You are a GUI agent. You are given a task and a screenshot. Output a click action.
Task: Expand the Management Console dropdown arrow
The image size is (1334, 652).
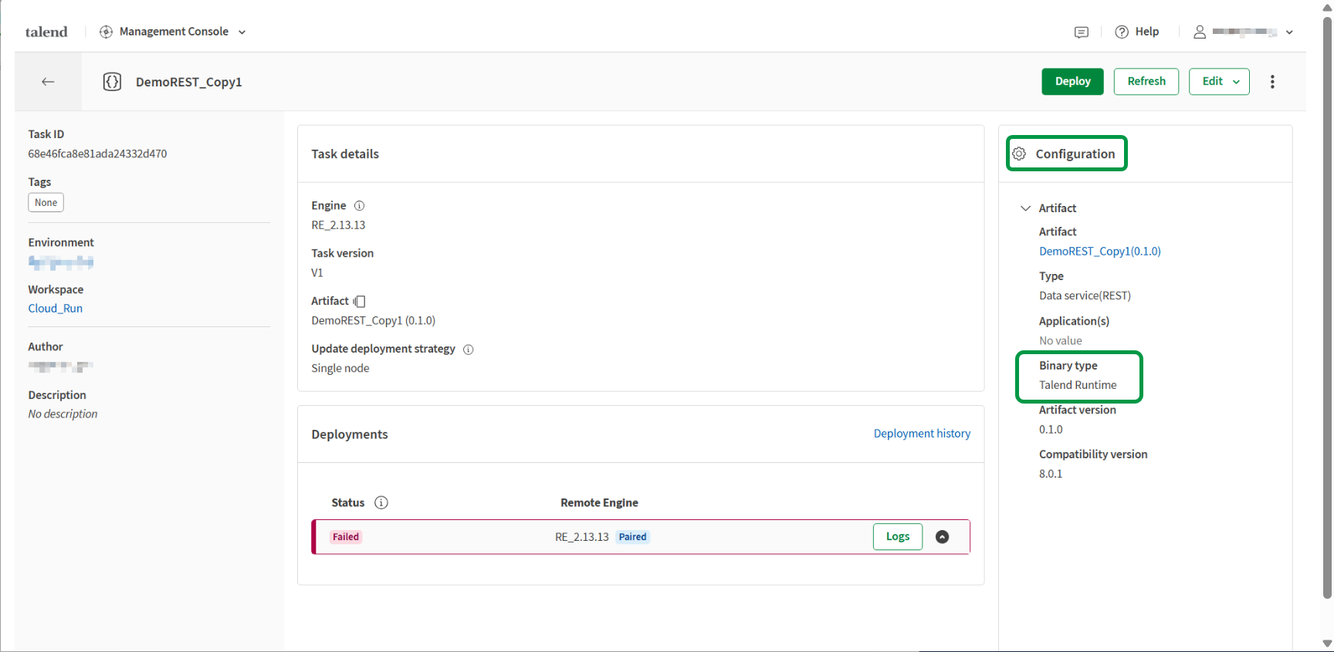[242, 32]
